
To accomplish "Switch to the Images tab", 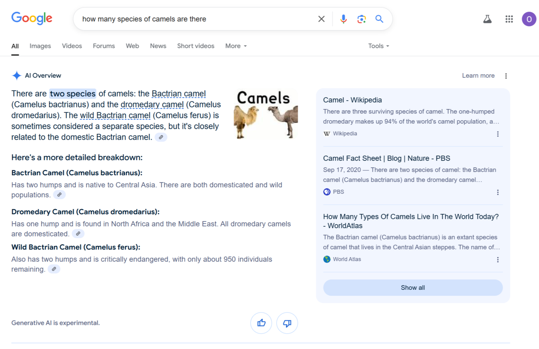I will [40, 46].
